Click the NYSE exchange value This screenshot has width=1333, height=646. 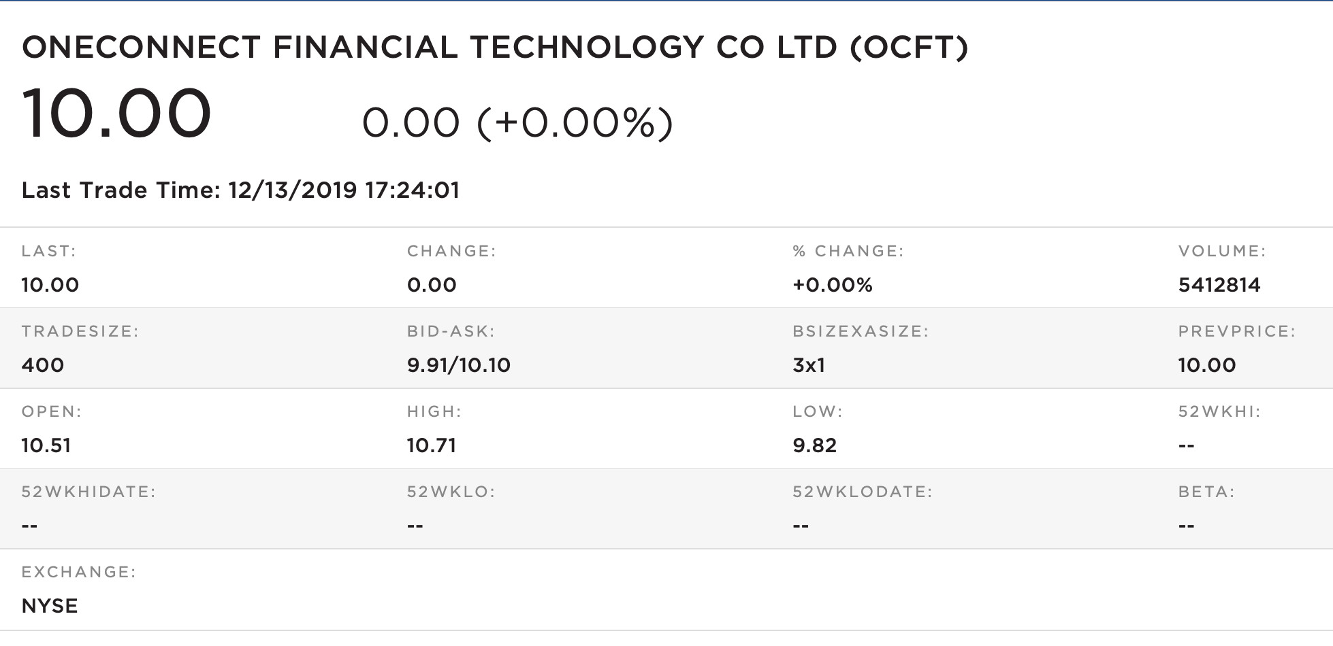(50, 606)
